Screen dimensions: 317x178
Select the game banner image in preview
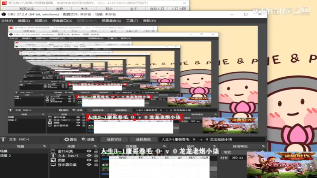click(230, 125)
